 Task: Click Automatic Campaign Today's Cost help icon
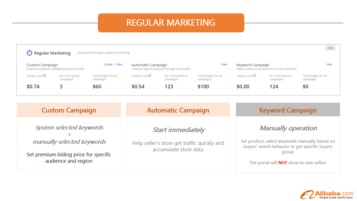149,75
